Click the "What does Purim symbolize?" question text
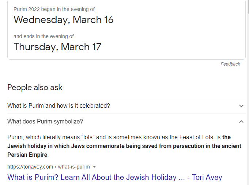Viewport: 249px width, 185px height. 45,122
